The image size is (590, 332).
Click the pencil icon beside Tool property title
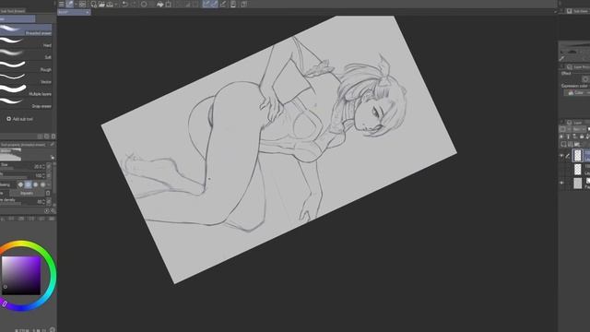(x=52, y=145)
